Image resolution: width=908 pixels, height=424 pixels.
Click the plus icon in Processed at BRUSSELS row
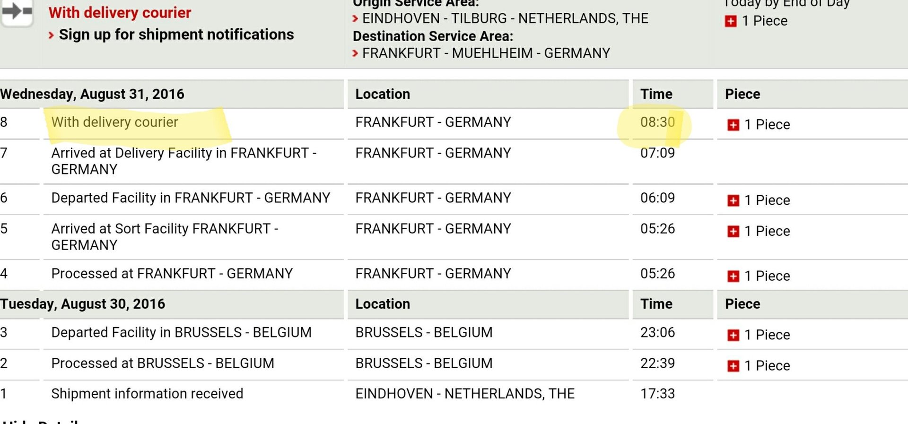point(733,366)
